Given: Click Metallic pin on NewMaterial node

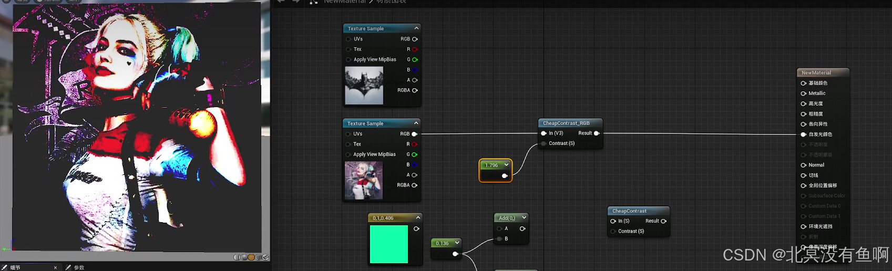Looking at the screenshot, I should click(803, 93).
